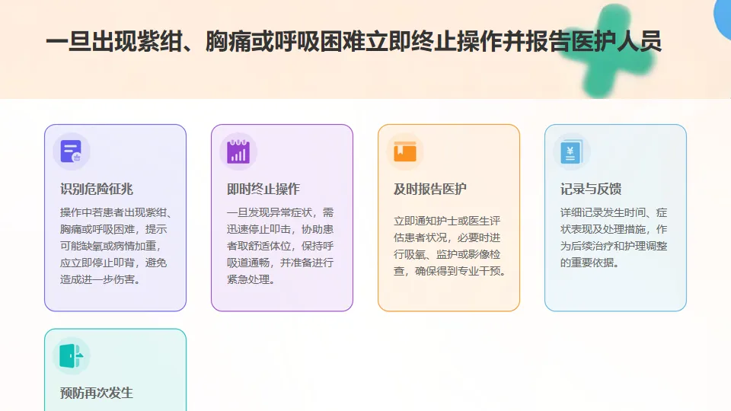731x411 pixels.
Task: Click the paragraph starting with 操作中若患者出现紫绀
Action: pyautogui.click(x=116, y=246)
